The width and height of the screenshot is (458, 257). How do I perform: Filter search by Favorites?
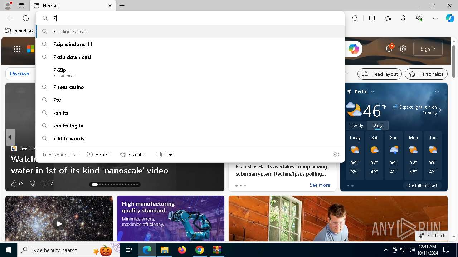click(132, 155)
